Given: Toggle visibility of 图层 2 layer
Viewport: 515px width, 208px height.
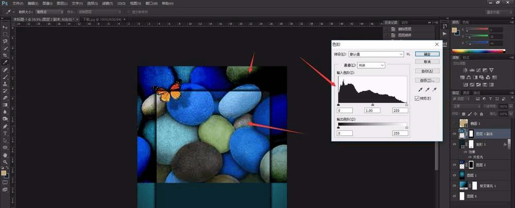Looking at the screenshot, I should [454, 165].
